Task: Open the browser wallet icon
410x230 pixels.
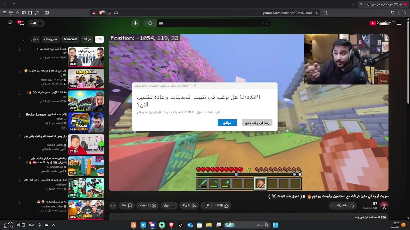Action: click(24, 13)
